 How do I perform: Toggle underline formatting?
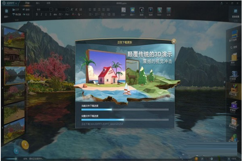click(x=46, y=14)
